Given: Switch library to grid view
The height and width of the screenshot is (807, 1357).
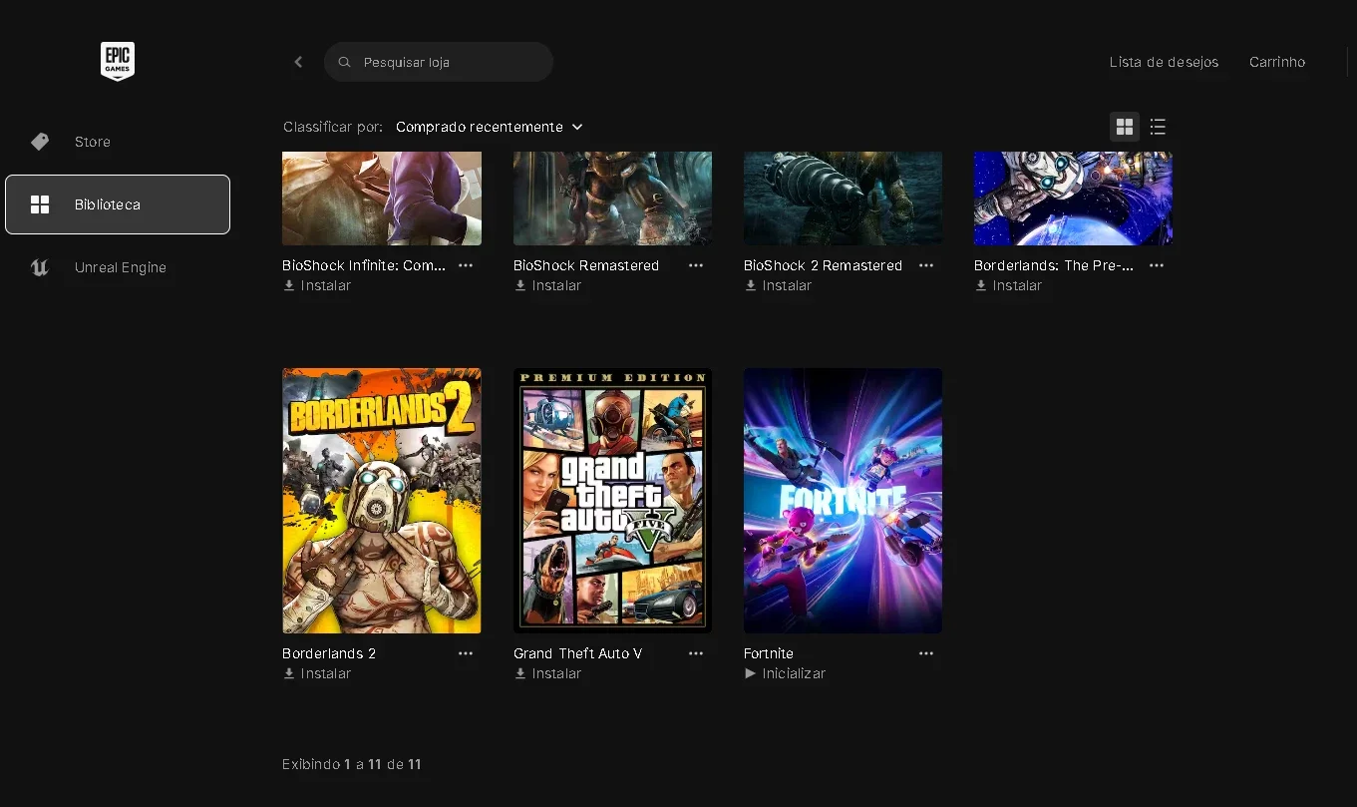Looking at the screenshot, I should click(1125, 127).
